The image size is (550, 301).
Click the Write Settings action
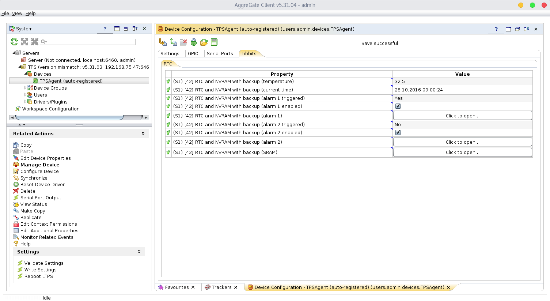[37, 270]
